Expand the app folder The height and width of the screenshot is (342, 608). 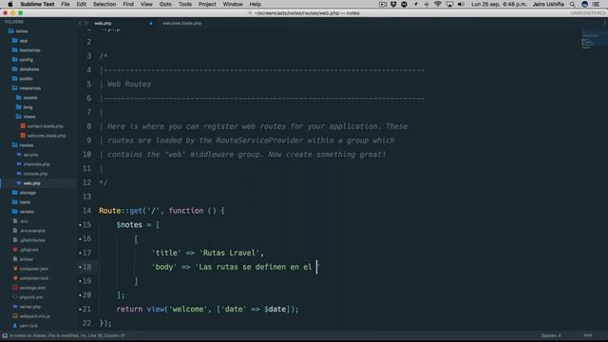19,41
